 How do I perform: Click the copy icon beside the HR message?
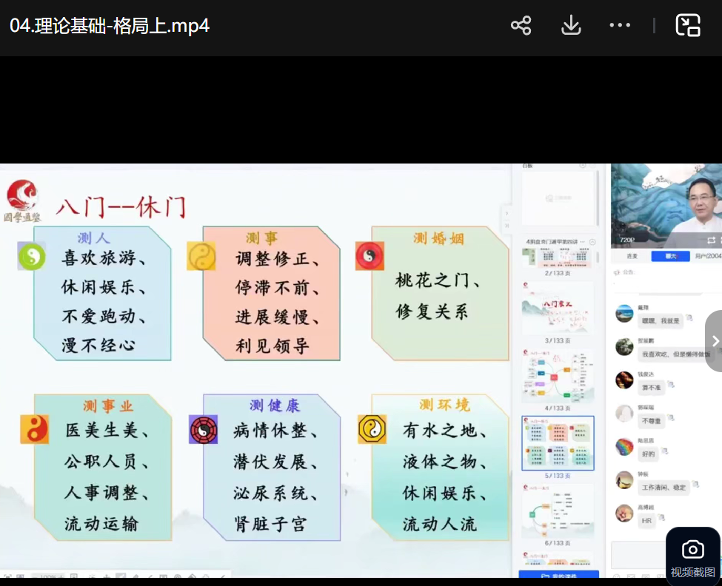point(661,518)
